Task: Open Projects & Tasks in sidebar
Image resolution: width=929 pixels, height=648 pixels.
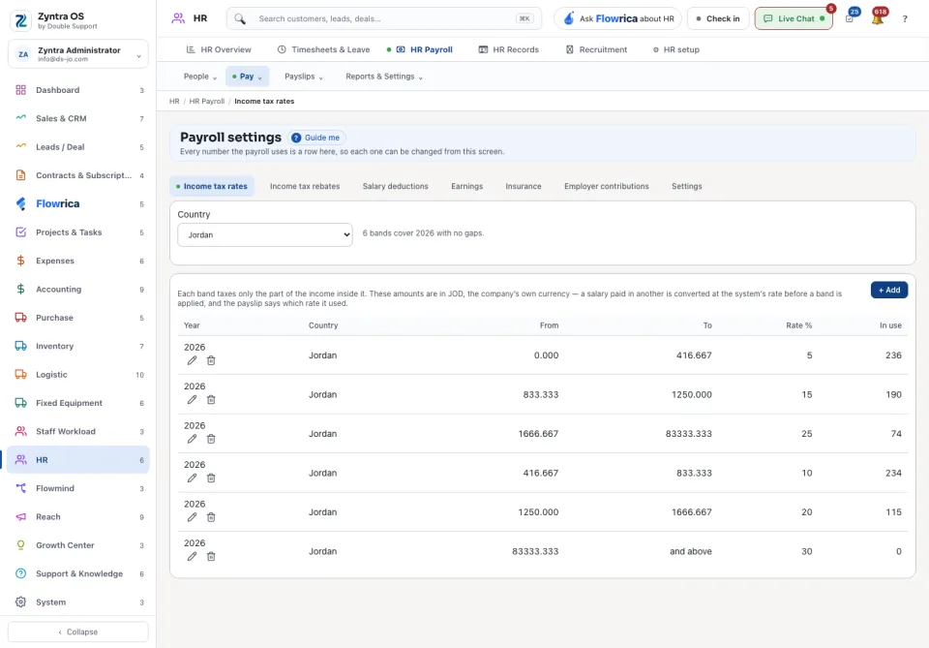Action: [78, 232]
